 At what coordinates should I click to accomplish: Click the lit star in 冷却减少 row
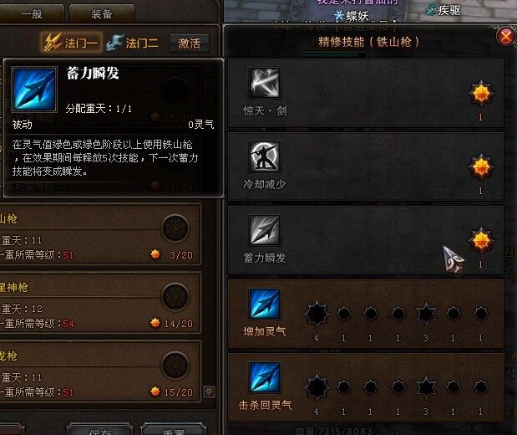[x=481, y=166]
